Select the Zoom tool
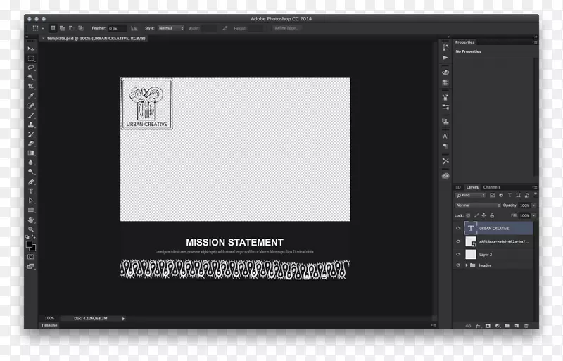This screenshot has height=361, width=563. [31, 229]
